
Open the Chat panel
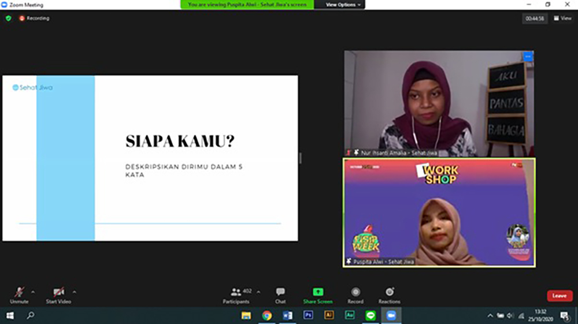click(x=280, y=292)
